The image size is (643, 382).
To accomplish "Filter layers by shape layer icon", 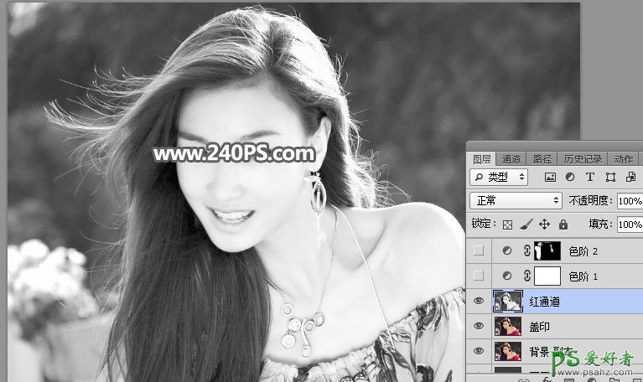I will coord(610,177).
